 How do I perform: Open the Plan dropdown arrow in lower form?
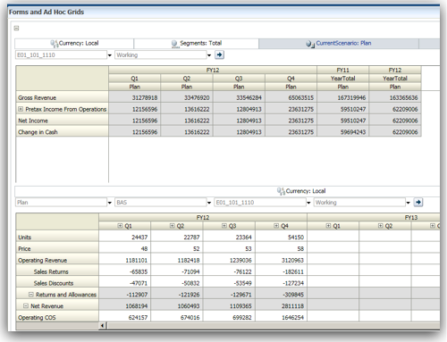coord(109,203)
